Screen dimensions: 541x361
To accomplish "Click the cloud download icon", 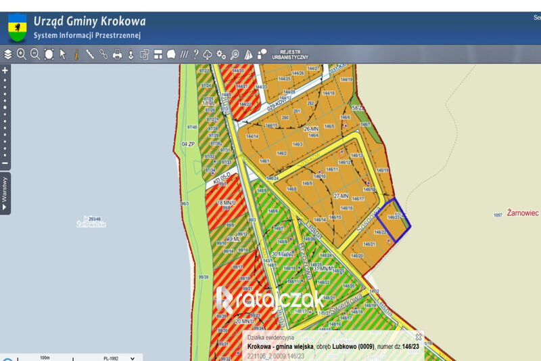I will click(x=208, y=55).
